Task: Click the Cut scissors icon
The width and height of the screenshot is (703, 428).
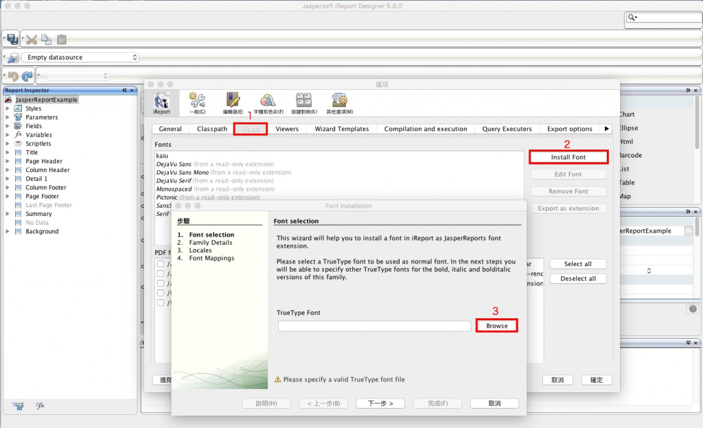Action: coord(32,40)
